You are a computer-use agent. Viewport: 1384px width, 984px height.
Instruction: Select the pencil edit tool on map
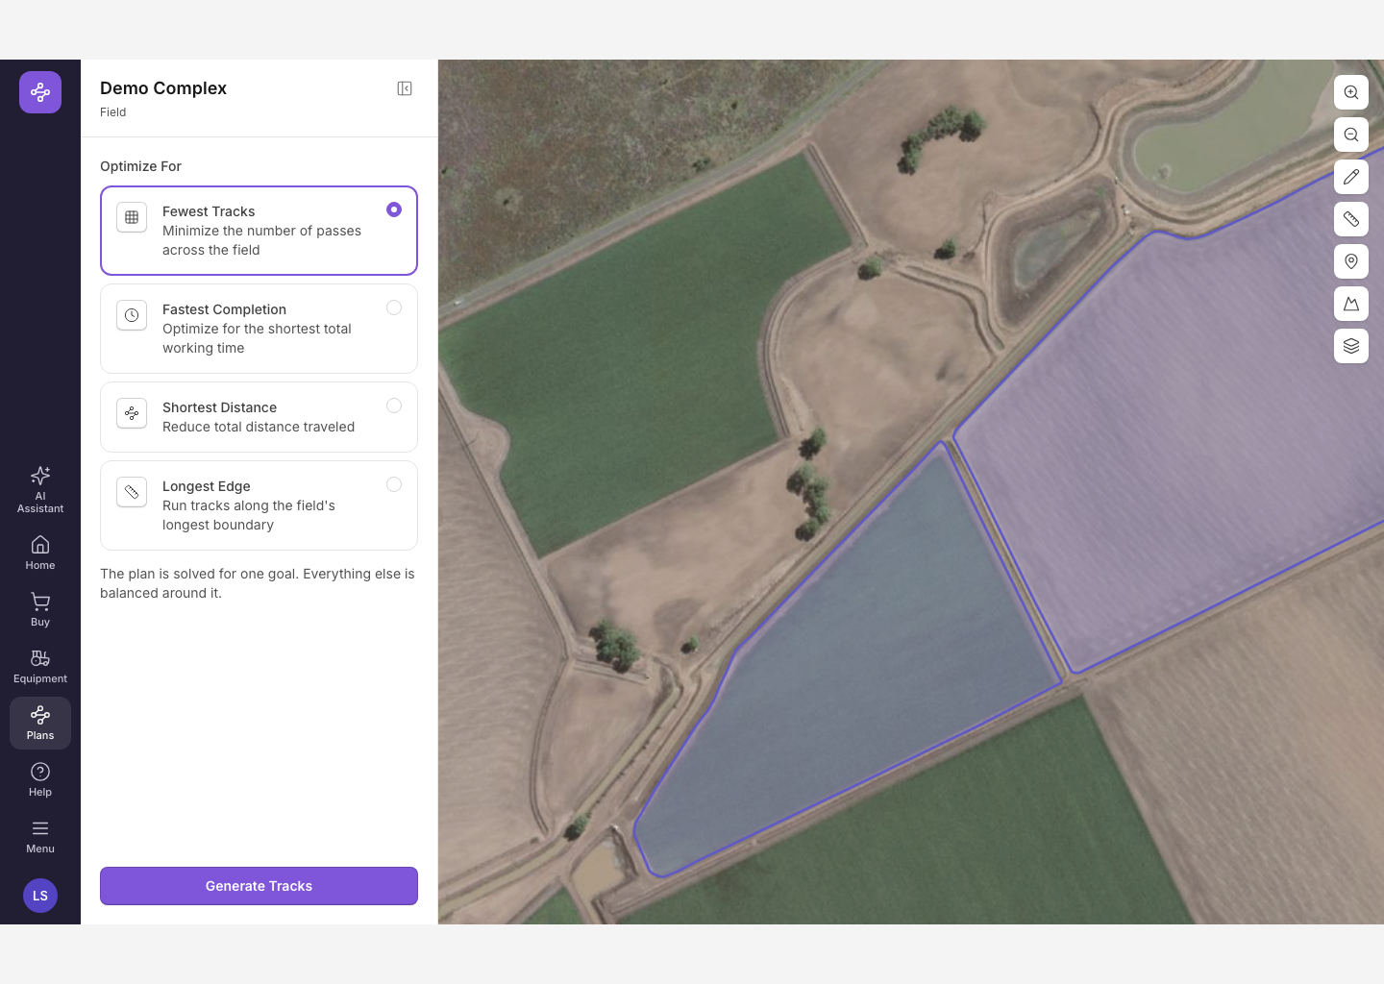pyautogui.click(x=1351, y=177)
